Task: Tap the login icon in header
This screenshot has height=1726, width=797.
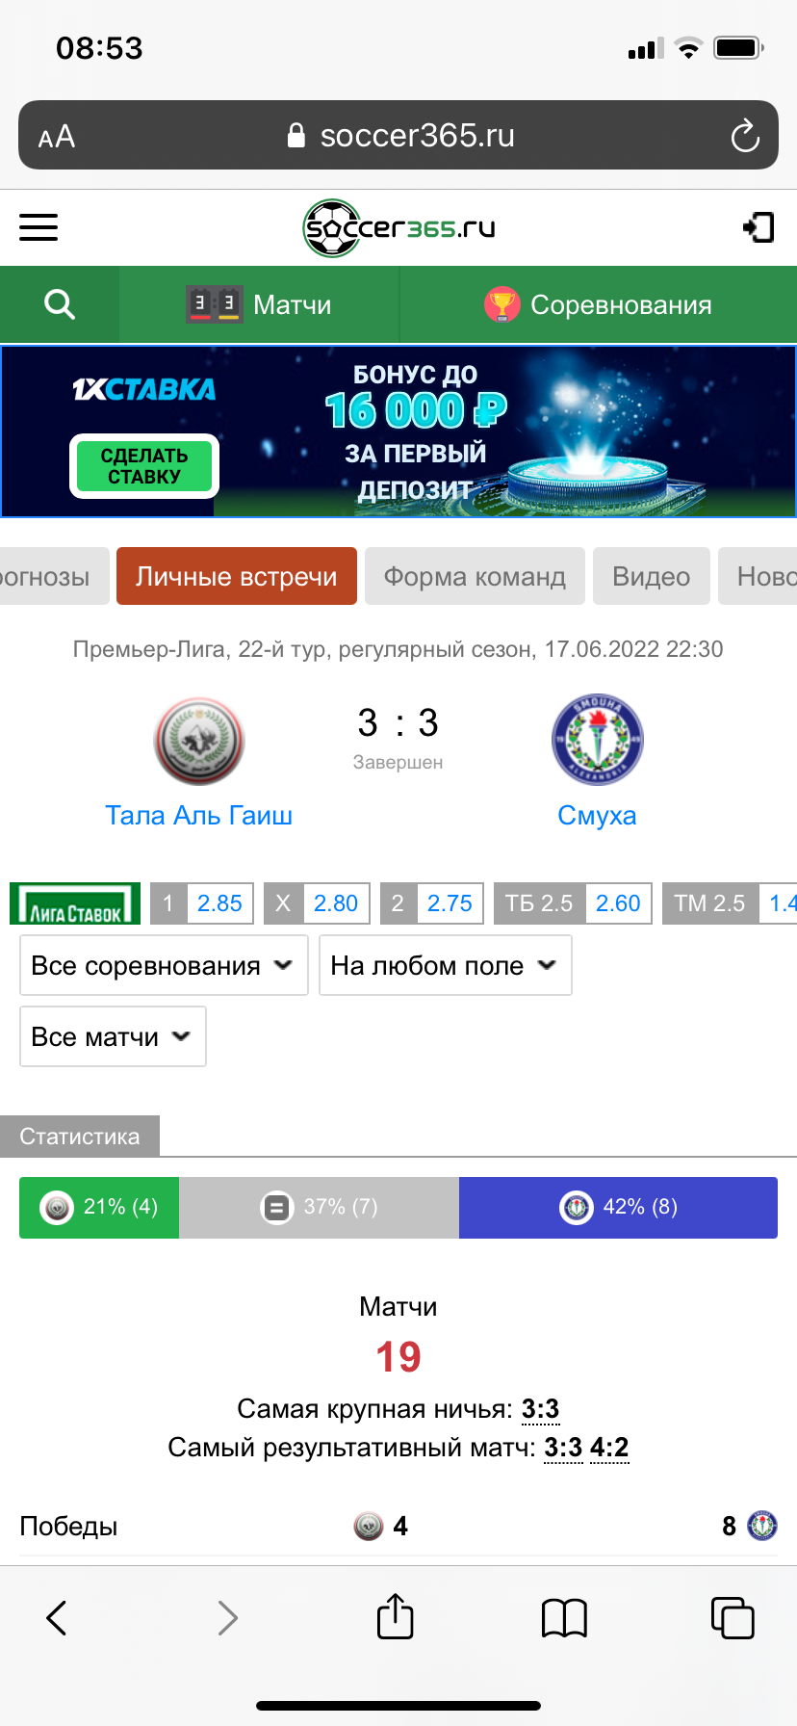Action: (758, 227)
